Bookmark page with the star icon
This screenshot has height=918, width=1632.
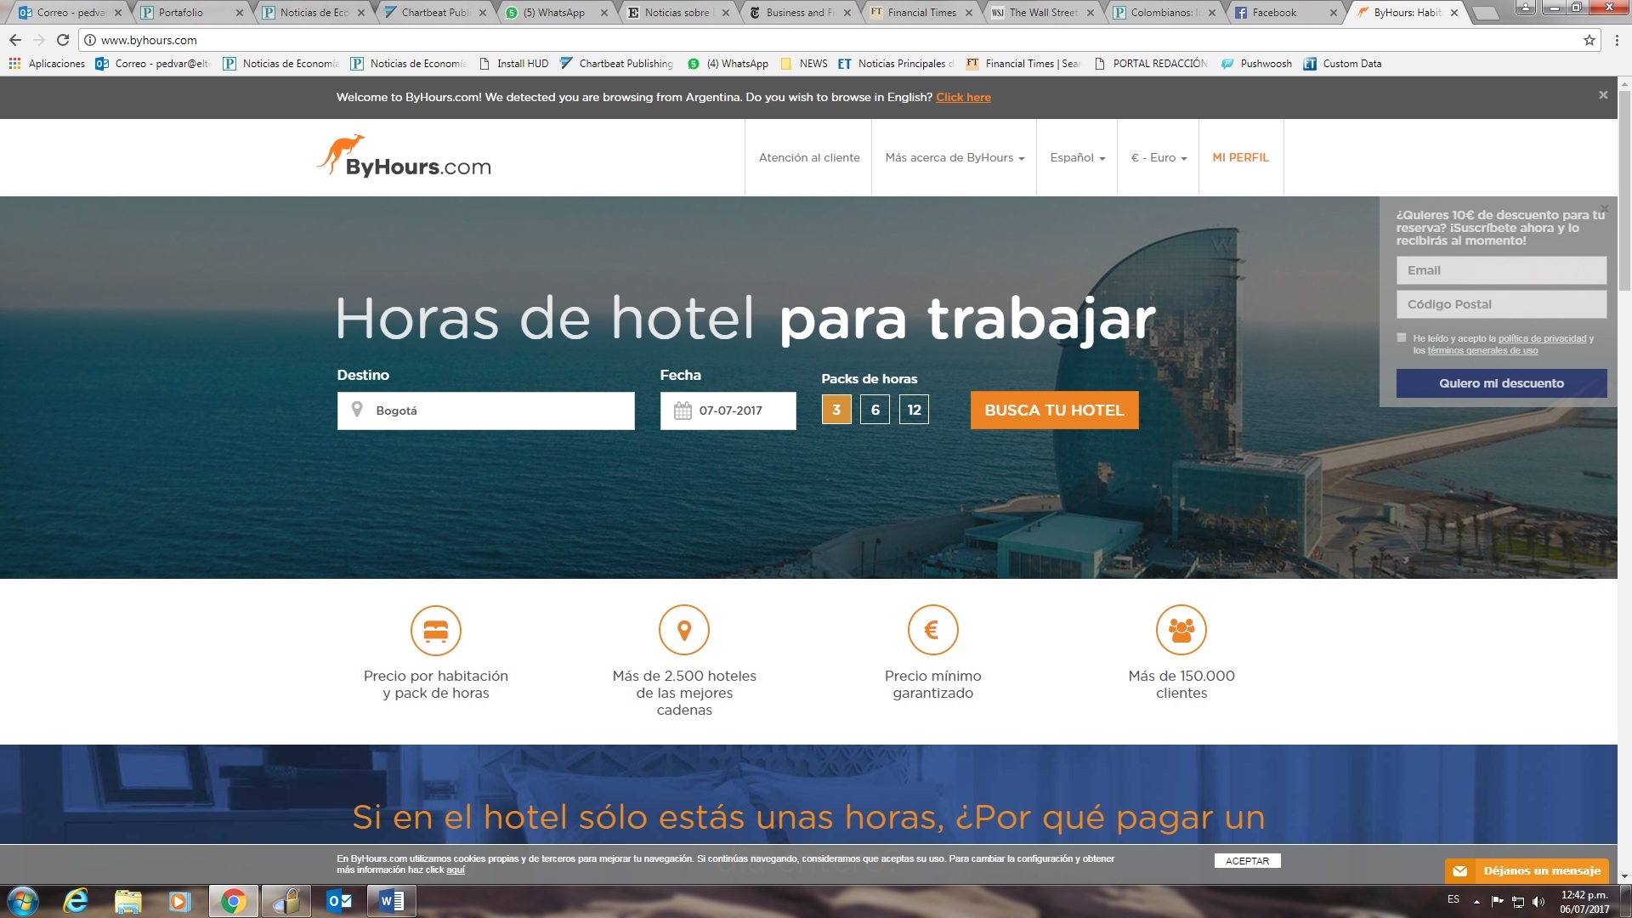[1589, 40]
